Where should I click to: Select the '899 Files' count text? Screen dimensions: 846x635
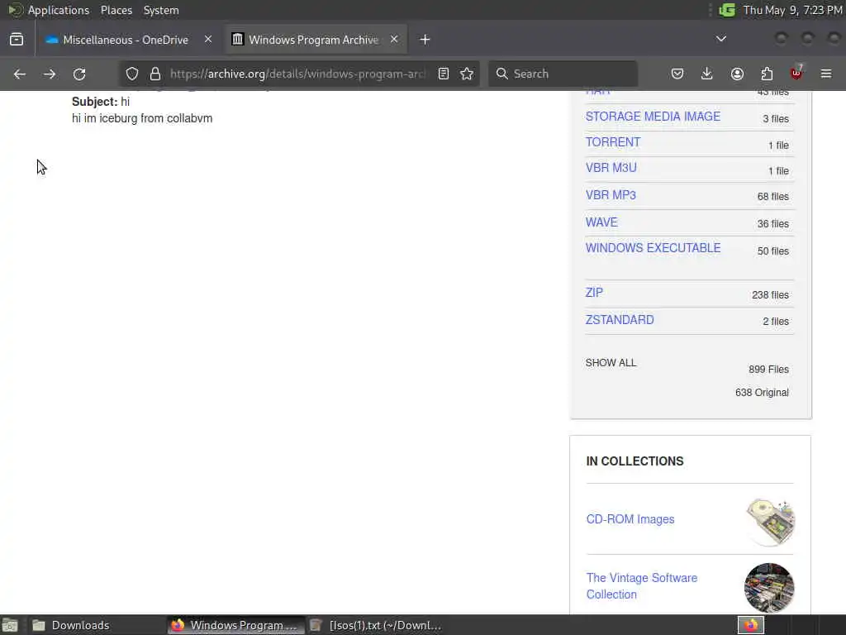[x=768, y=370]
